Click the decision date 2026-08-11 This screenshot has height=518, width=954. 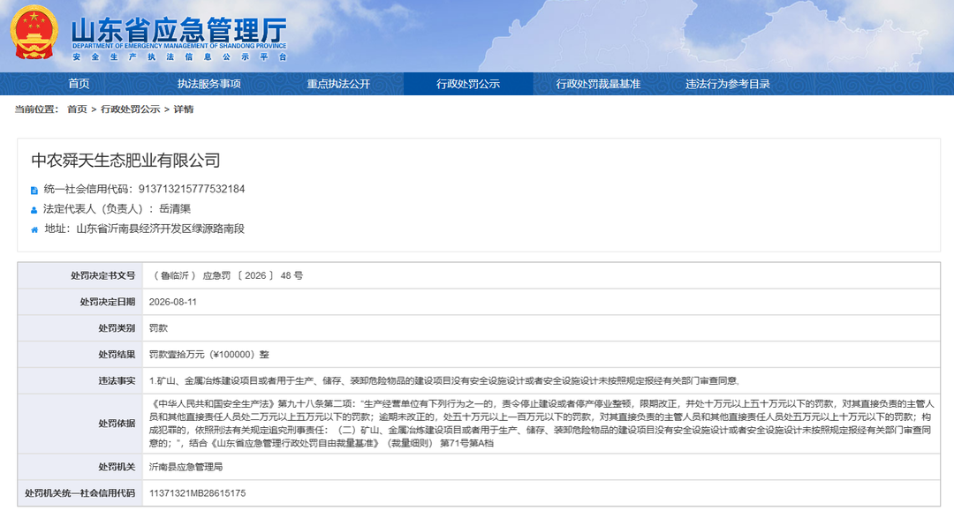tap(173, 302)
